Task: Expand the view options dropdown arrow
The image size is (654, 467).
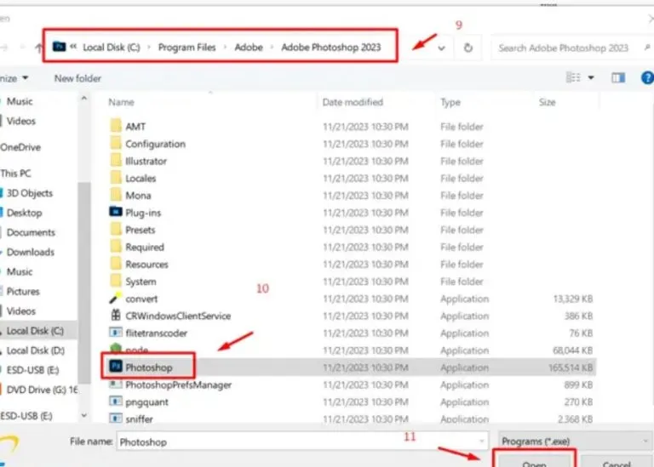Action: pos(591,77)
